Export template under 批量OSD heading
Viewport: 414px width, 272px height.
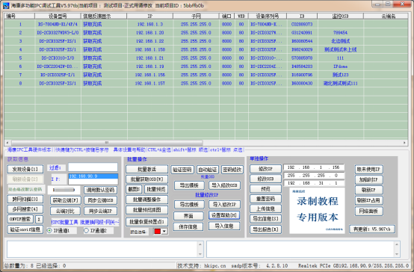189,185
